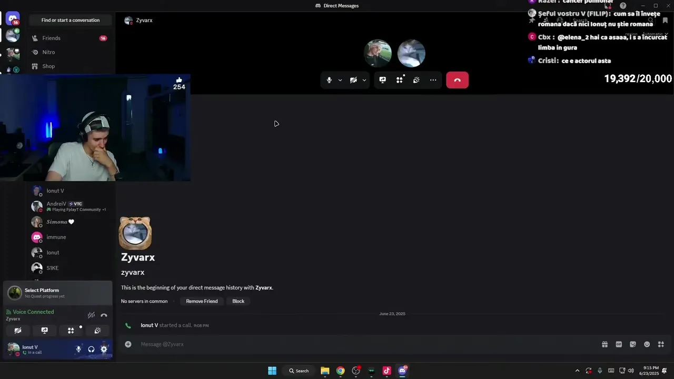
Task: Share screen from voice connected panel
Action: [x=44, y=331]
